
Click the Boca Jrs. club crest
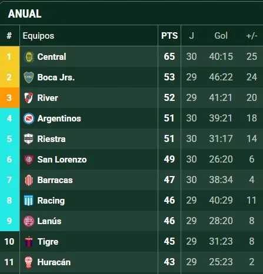[29, 77]
